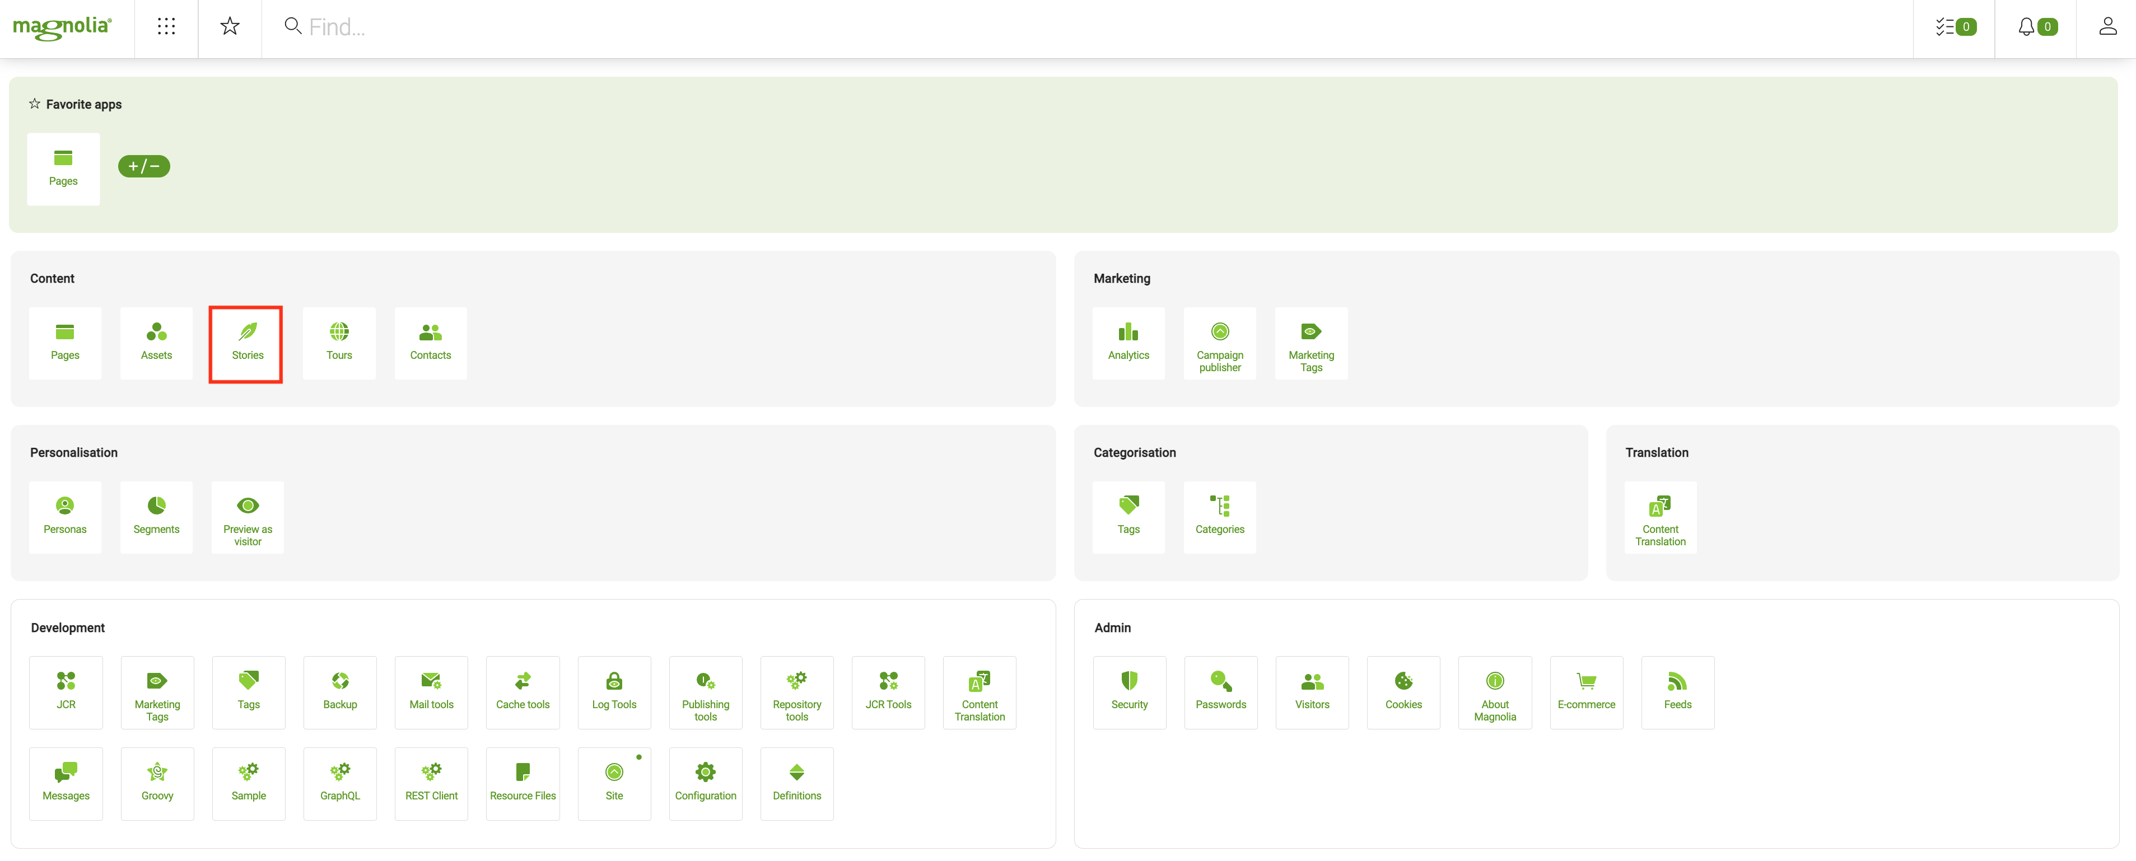Open the app launcher grid icon
This screenshot has height=861, width=2136.
tap(166, 26)
